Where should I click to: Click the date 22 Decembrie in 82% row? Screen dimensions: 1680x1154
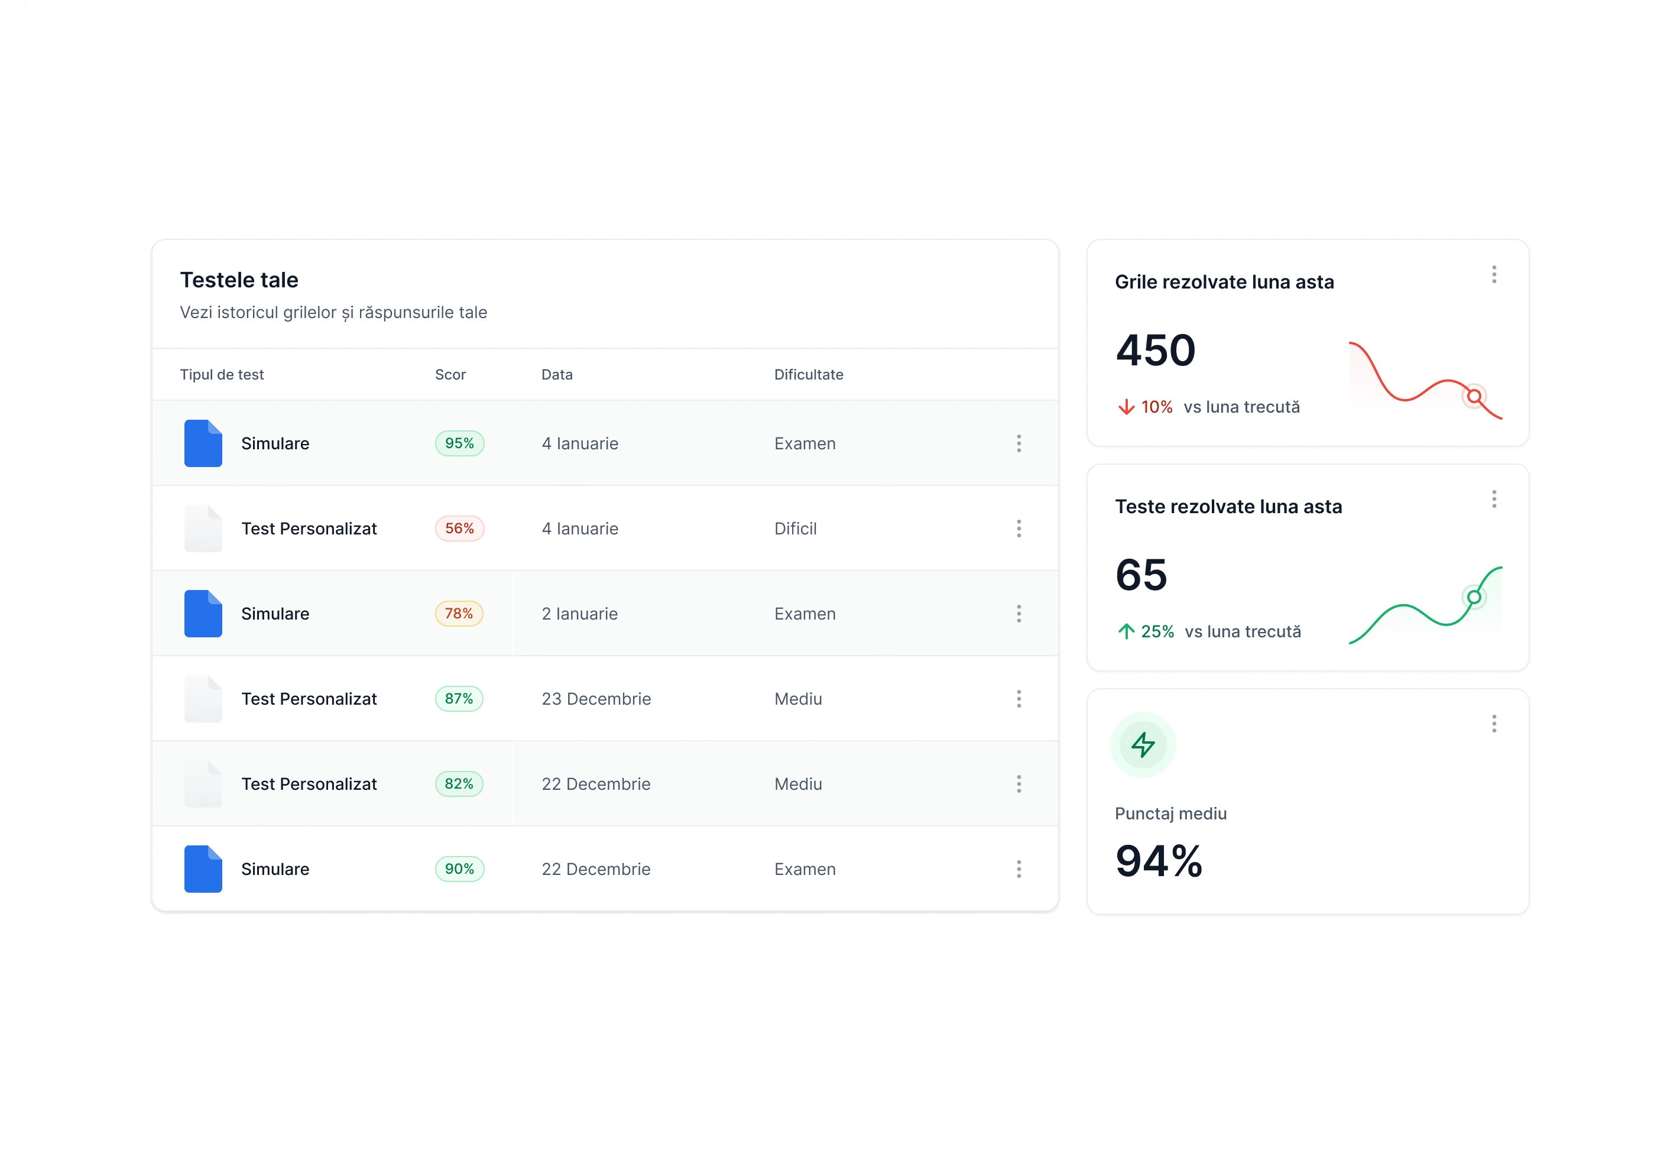(596, 784)
